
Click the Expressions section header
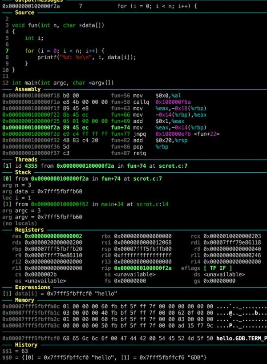pos(32,287)
